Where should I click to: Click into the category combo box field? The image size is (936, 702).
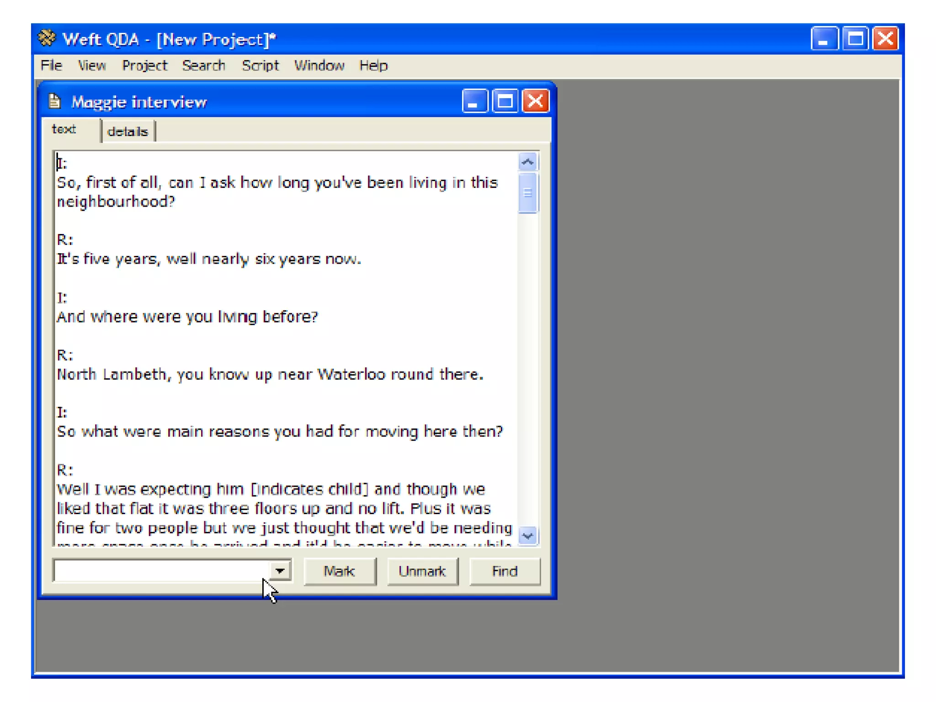click(x=162, y=570)
